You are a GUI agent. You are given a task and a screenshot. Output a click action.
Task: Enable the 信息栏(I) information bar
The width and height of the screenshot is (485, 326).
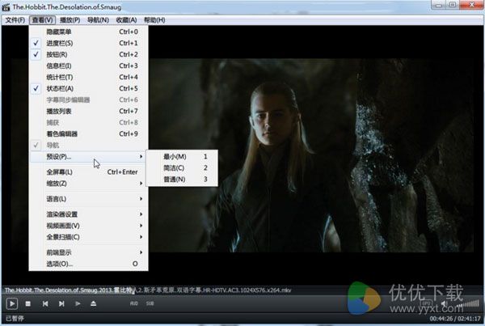point(88,66)
